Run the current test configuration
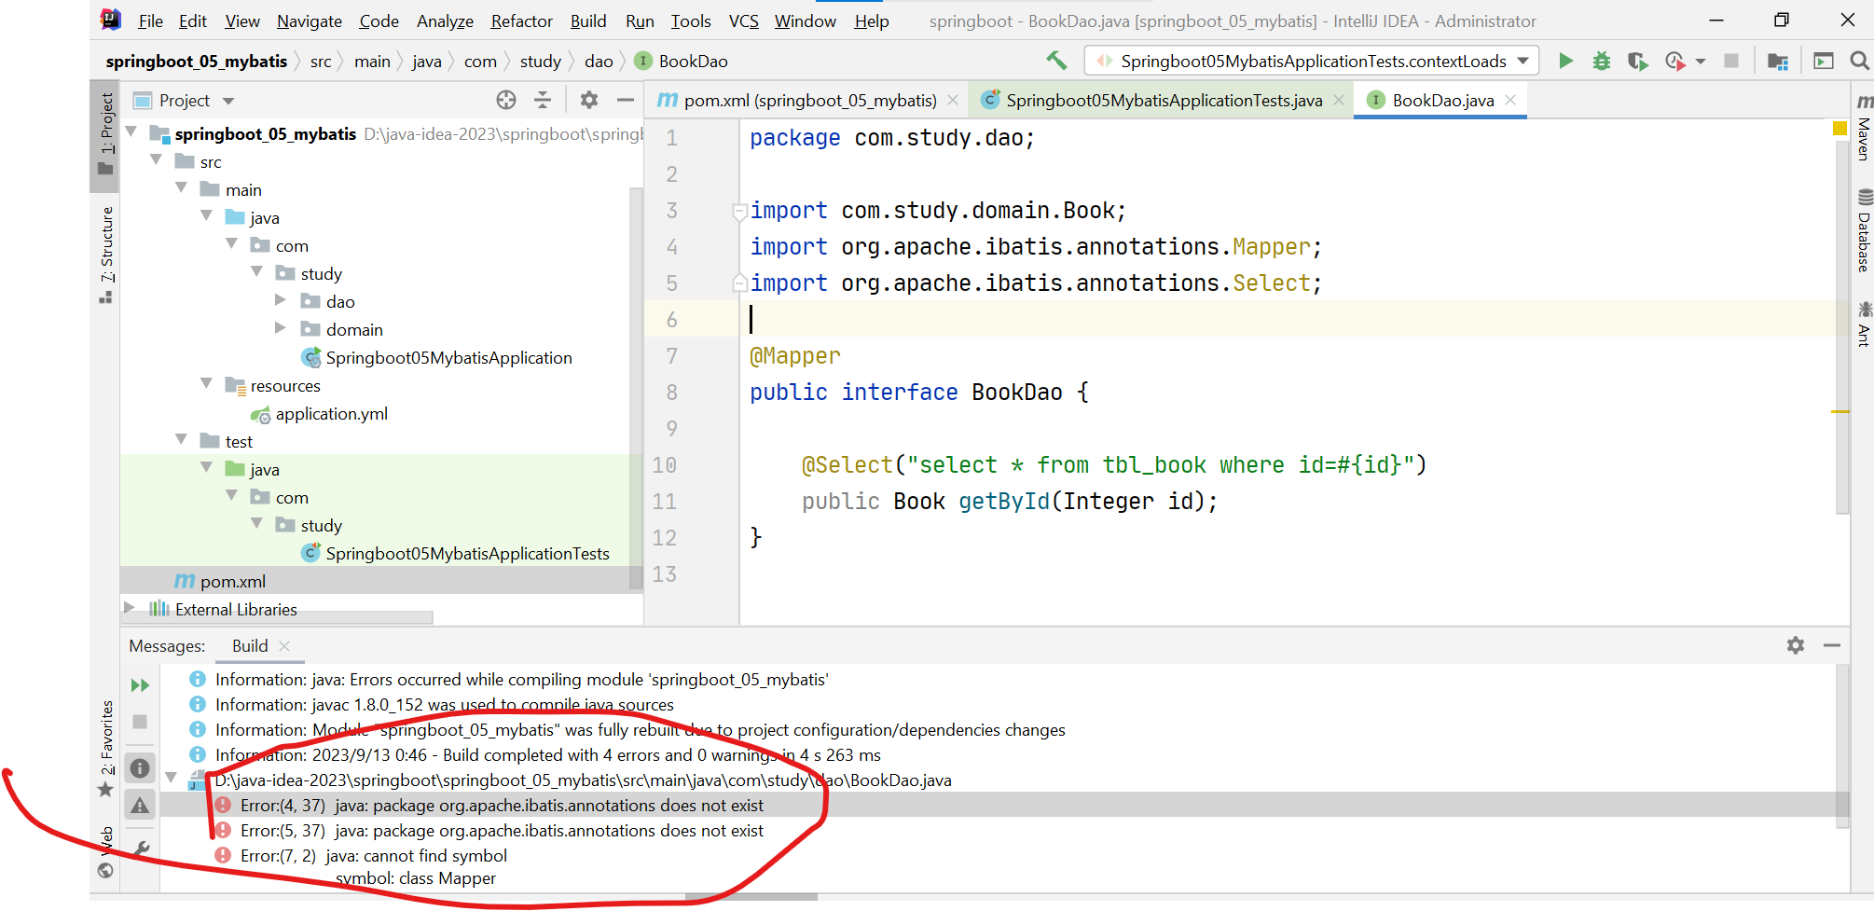The width and height of the screenshot is (1874, 911). coord(1566,61)
